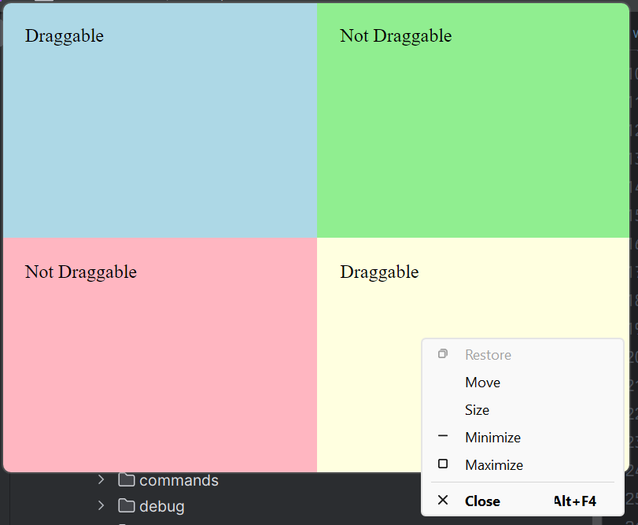Expand the debug folder chevron
The width and height of the screenshot is (638, 525).
tap(101, 506)
